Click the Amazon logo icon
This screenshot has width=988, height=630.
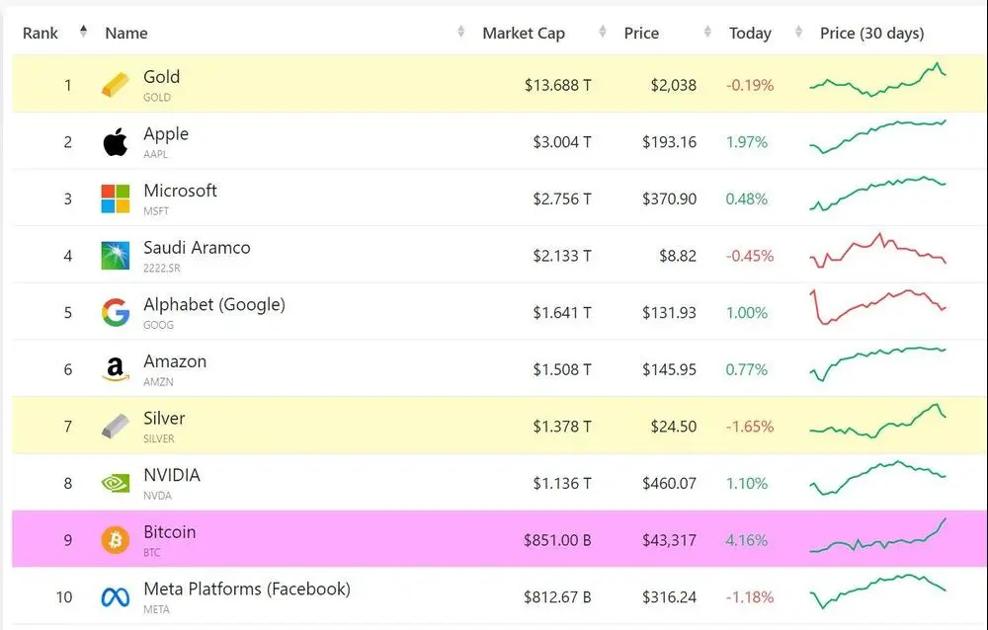(x=116, y=369)
